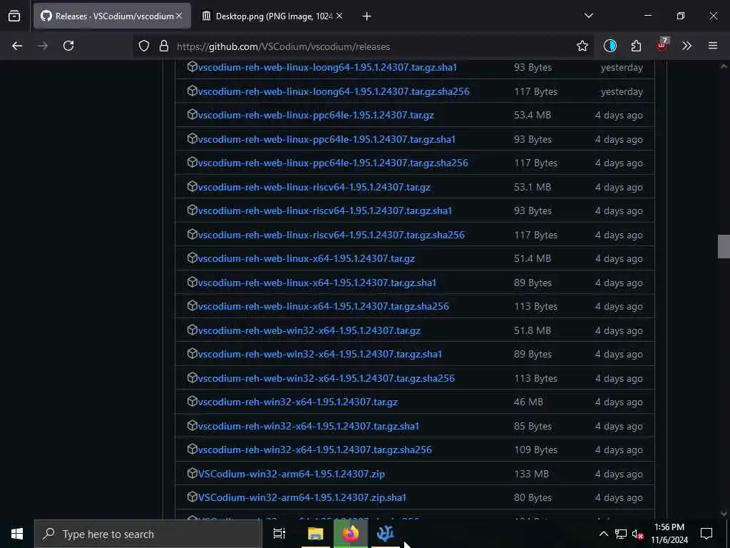The image size is (730, 548).
Task: Open the Dark Reader extension icon
Action: (610, 46)
